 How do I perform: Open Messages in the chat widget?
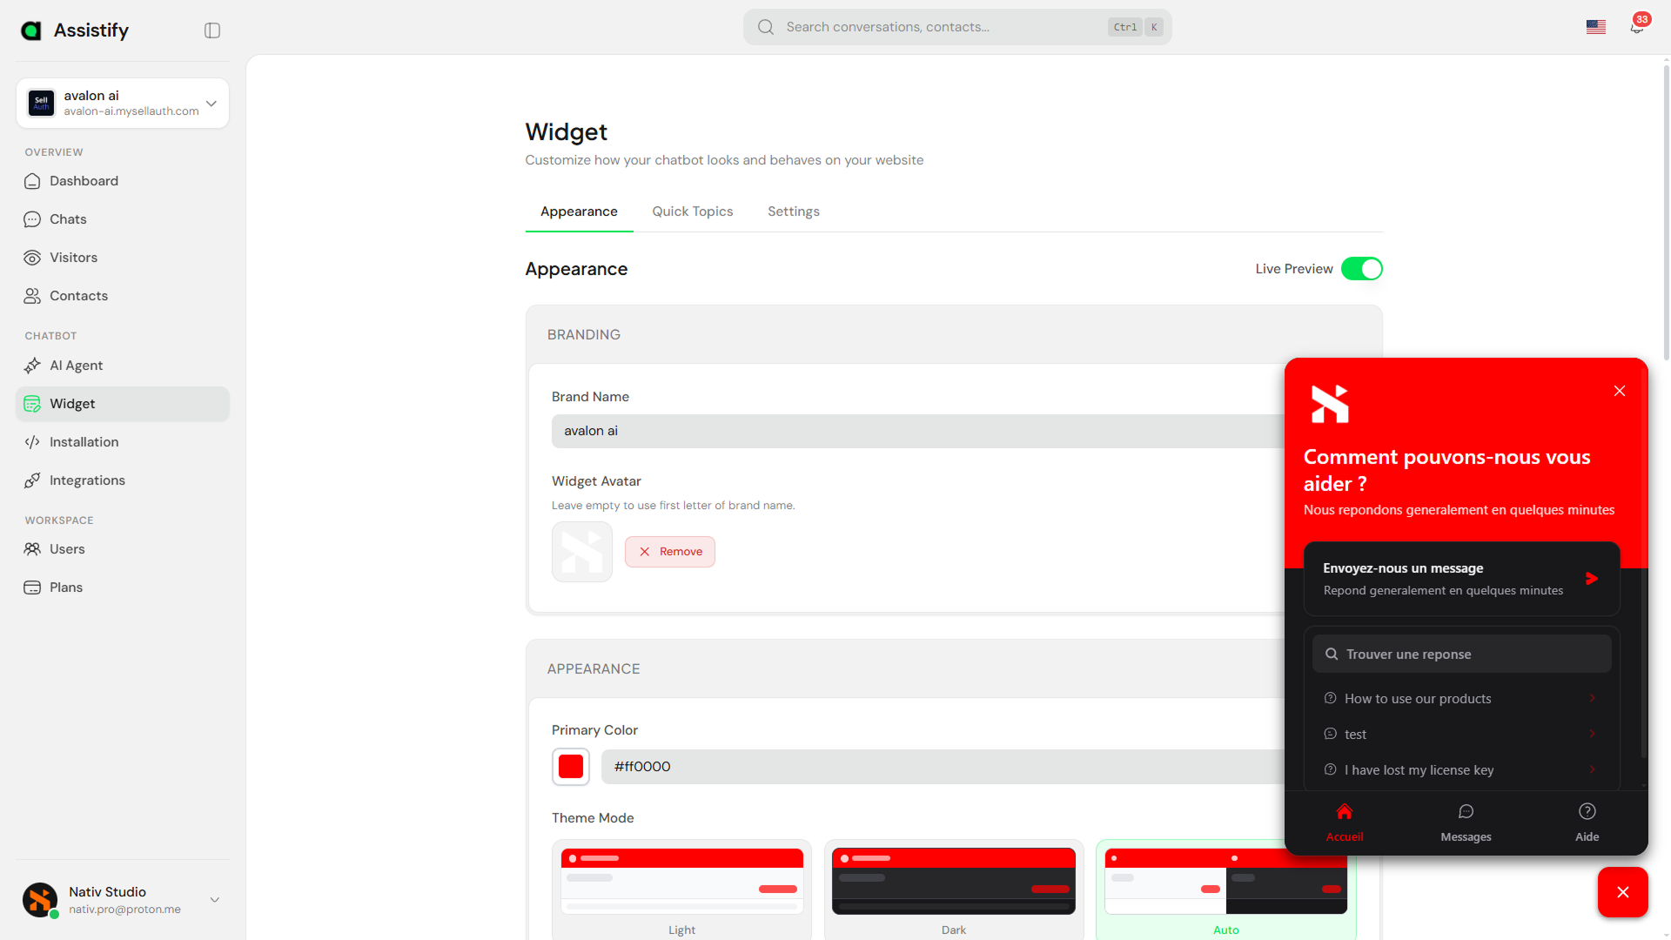[1466, 822]
